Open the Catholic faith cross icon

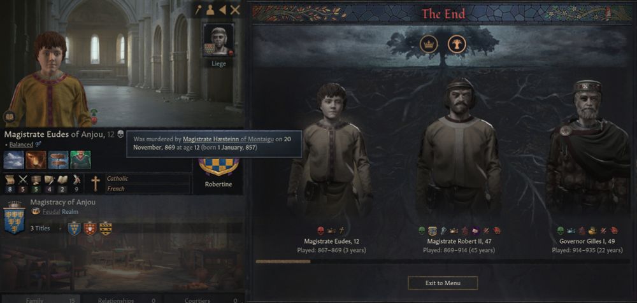coord(96,183)
